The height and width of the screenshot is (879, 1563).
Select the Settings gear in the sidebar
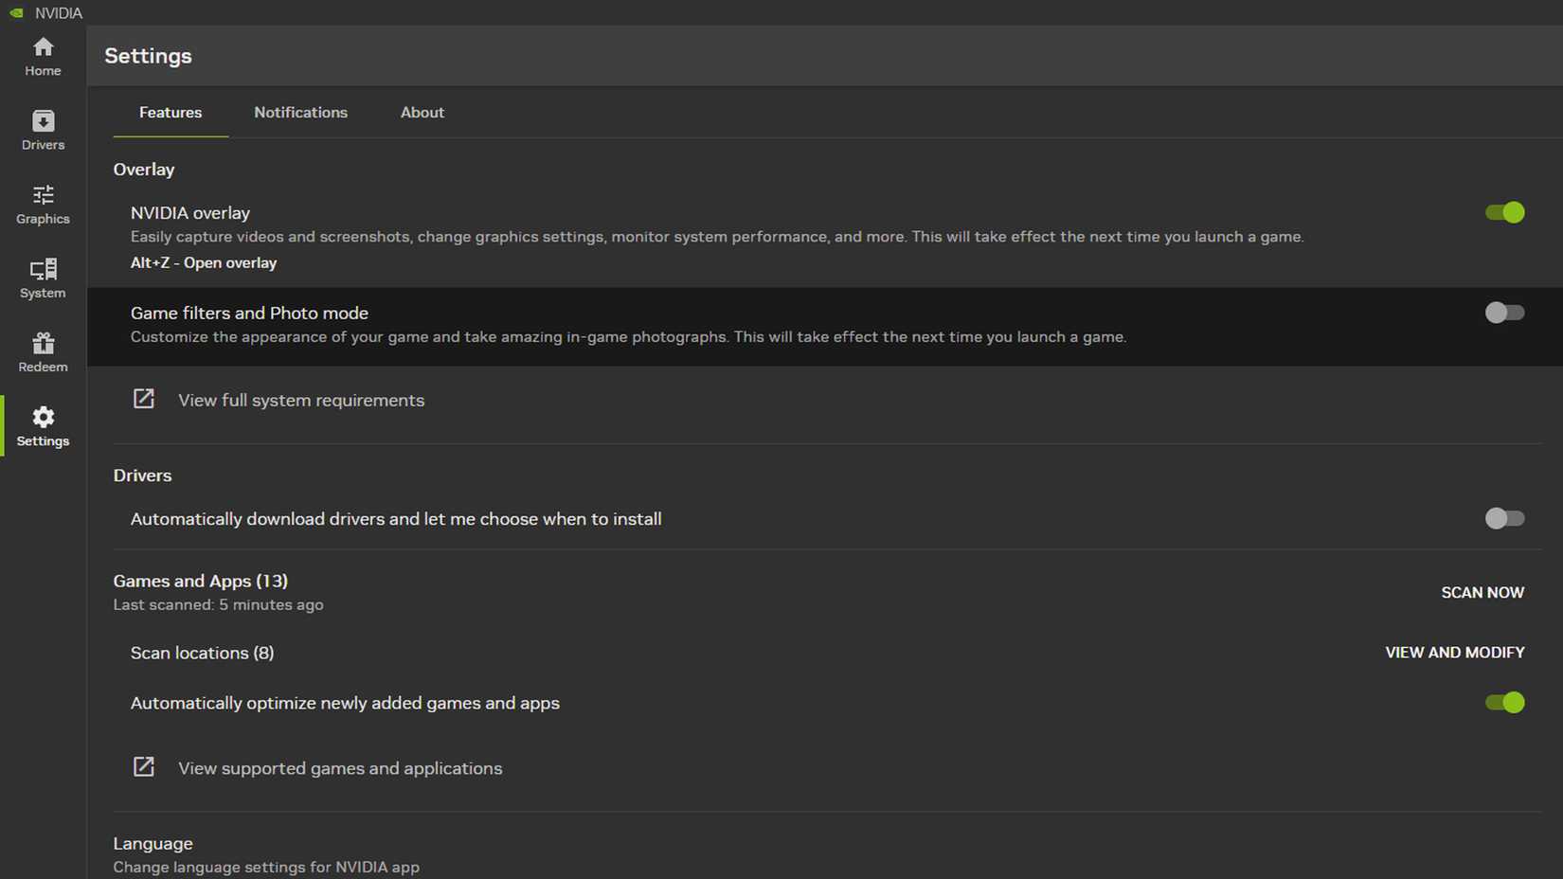pos(42,425)
